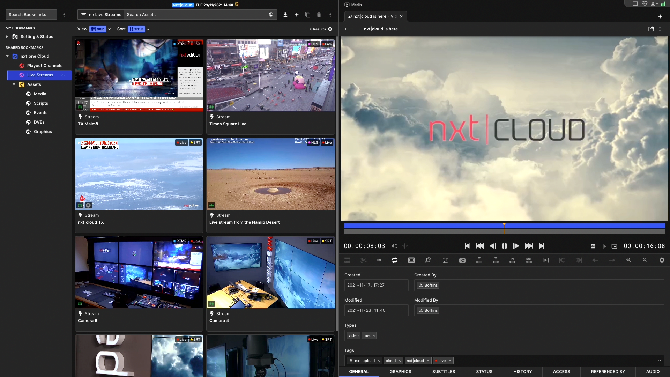Download the selected assets
The width and height of the screenshot is (670, 377).
pyautogui.click(x=285, y=15)
